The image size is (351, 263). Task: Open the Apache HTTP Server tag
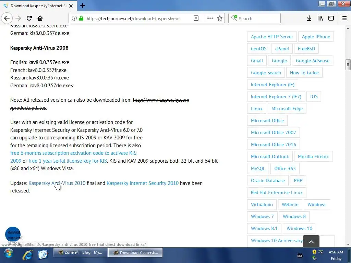coord(272,37)
